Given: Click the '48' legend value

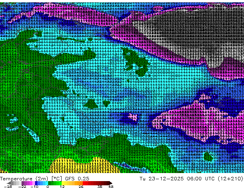Looking at the screenshot, I should 111,186.
